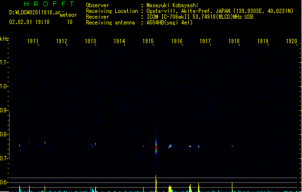Click the 1.1 kHz frequency tick label
Image resolution: width=302 pixels, height=192 pixels.
pyautogui.click(x=3, y=62)
